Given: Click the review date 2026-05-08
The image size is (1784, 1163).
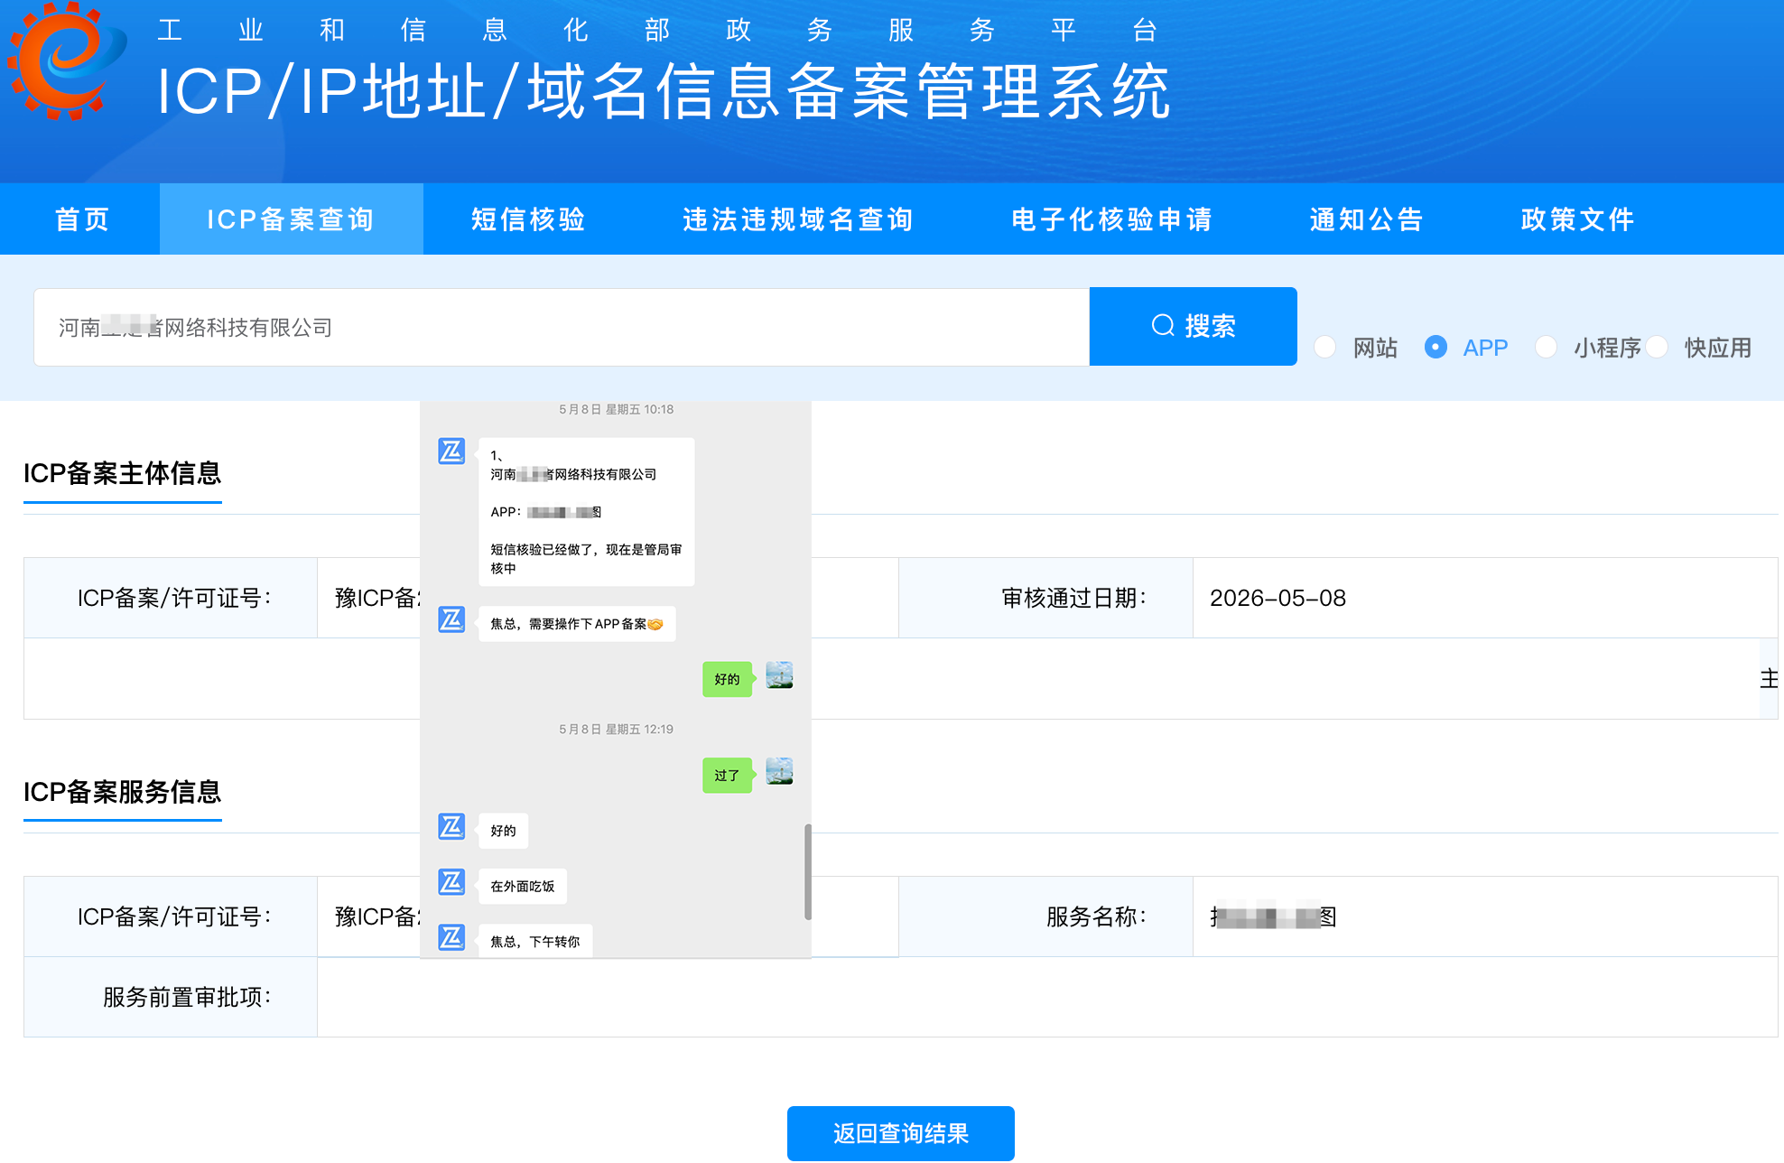Looking at the screenshot, I should pos(1278,598).
